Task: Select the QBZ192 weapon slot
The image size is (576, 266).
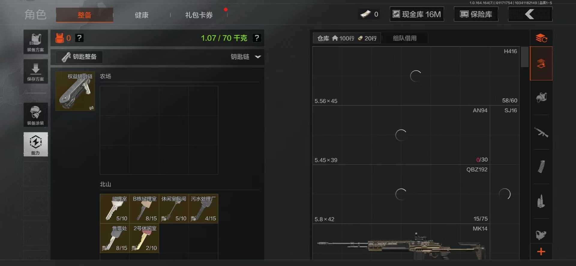Action: click(x=401, y=194)
